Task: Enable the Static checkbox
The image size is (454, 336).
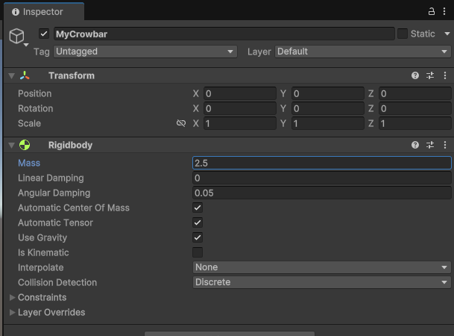Action: (403, 34)
